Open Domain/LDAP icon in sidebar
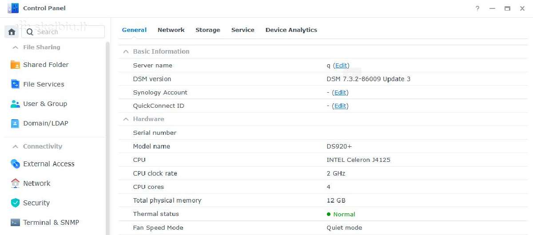Viewport: 533px width, 235px height. point(15,123)
